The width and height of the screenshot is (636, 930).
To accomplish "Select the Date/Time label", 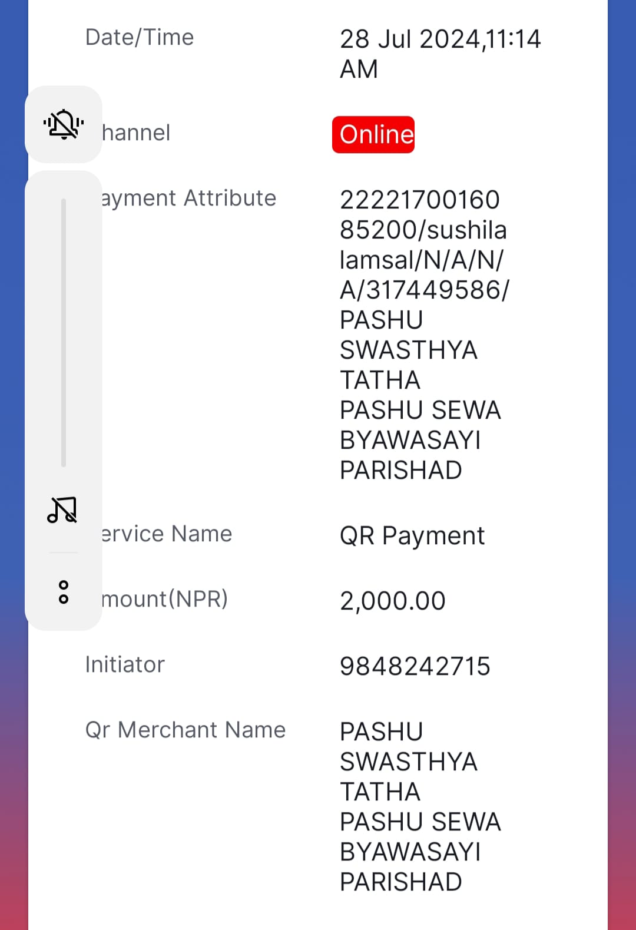I will pyautogui.click(x=140, y=37).
